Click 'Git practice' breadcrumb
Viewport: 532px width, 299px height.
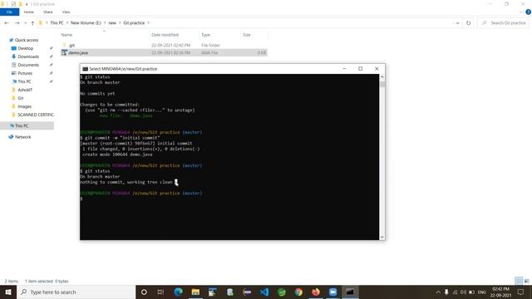point(134,22)
